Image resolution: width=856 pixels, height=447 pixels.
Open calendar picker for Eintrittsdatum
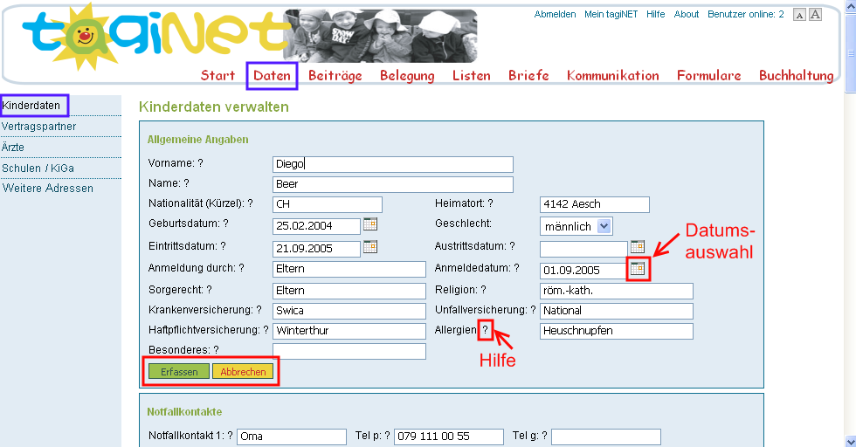(x=370, y=247)
